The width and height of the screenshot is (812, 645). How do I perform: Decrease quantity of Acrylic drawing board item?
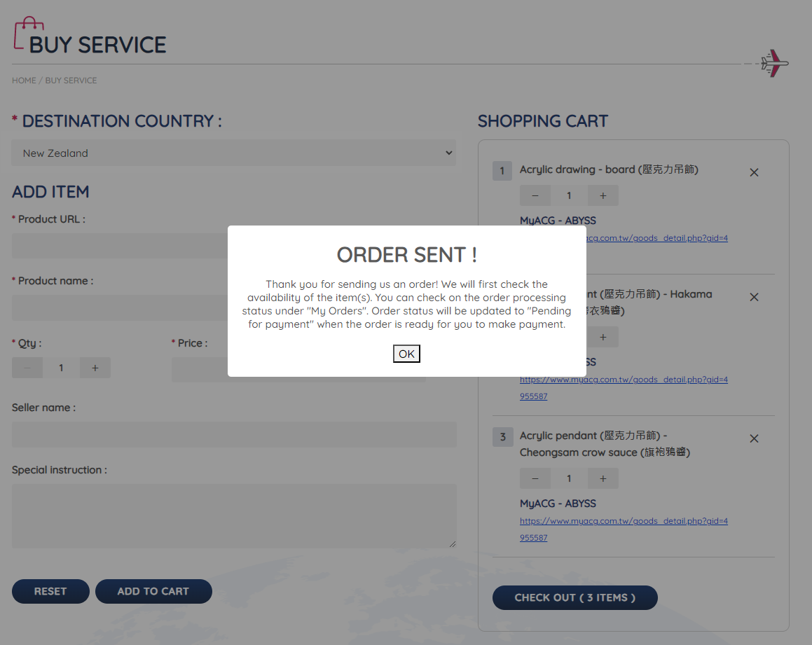coord(535,195)
